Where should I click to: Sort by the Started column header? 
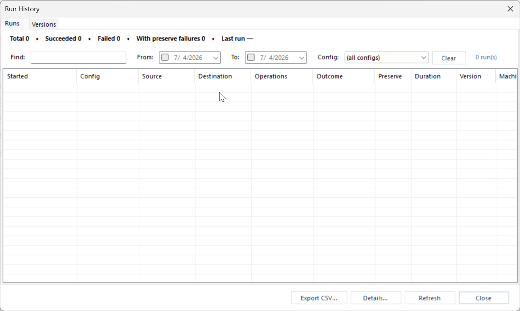pyautogui.click(x=40, y=76)
